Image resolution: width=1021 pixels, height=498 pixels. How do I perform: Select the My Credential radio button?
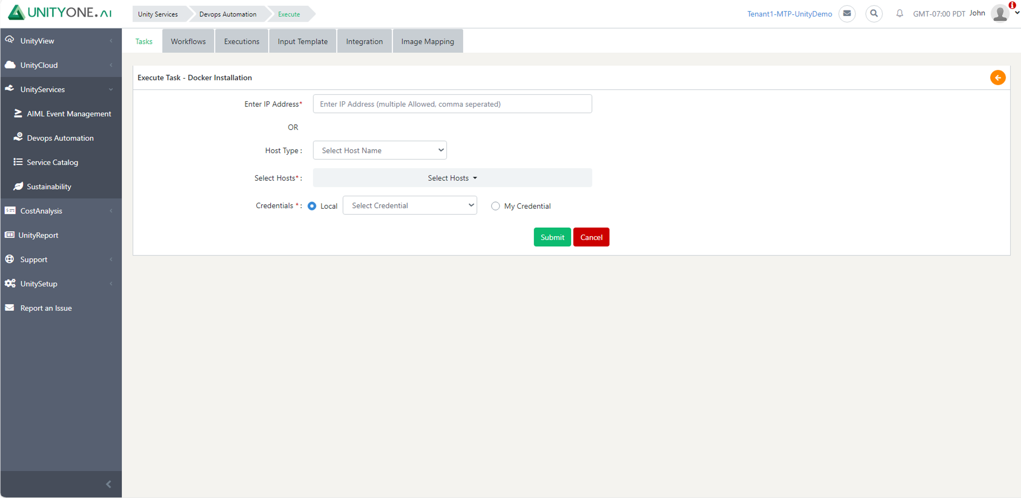pos(496,206)
